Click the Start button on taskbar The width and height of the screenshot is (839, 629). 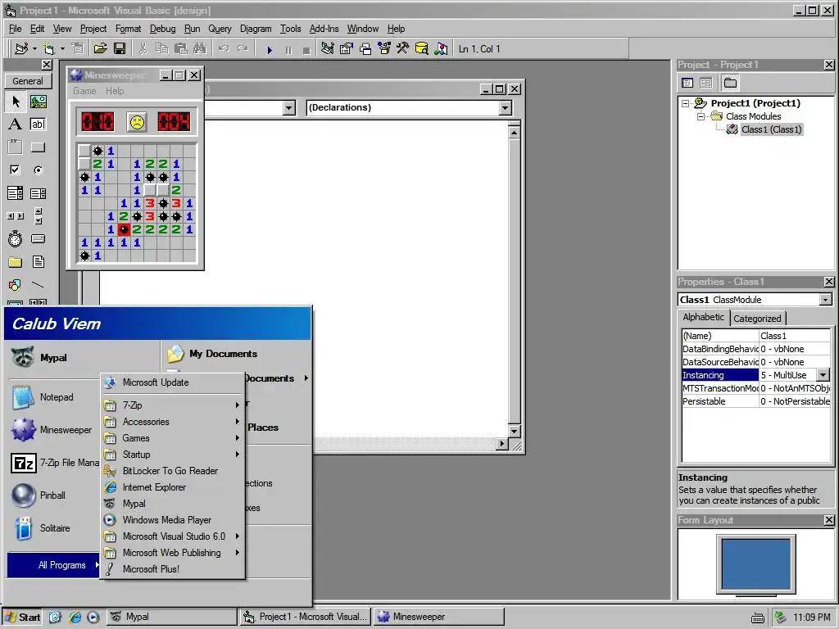coord(22,618)
